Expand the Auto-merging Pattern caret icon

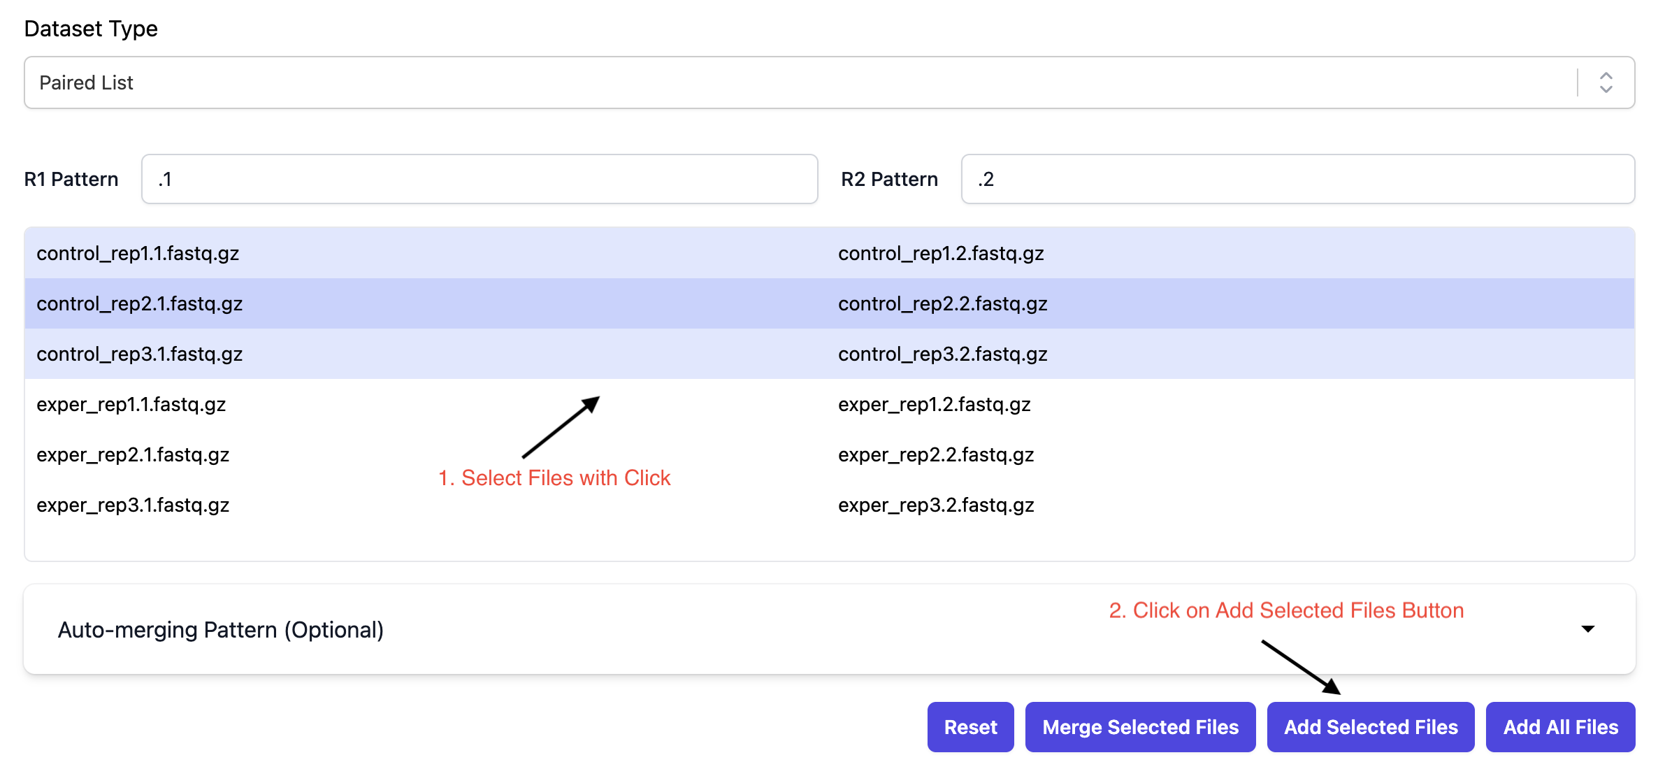click(1587, 629)
